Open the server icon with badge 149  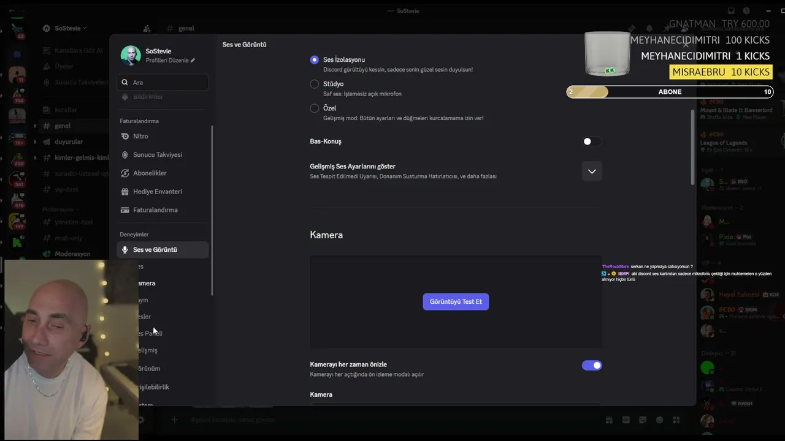pyautogui.click(x=17, y=220)
